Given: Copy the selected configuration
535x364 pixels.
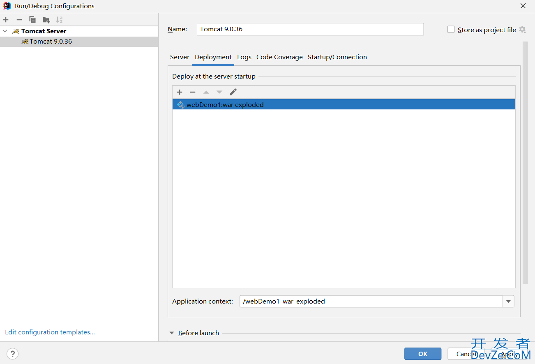Looking at the screenshot, I should coord(32,20).
